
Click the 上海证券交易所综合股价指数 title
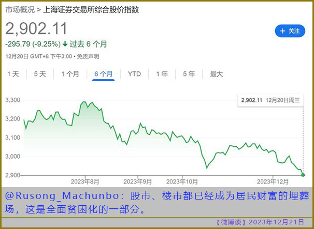click(91, 10)
